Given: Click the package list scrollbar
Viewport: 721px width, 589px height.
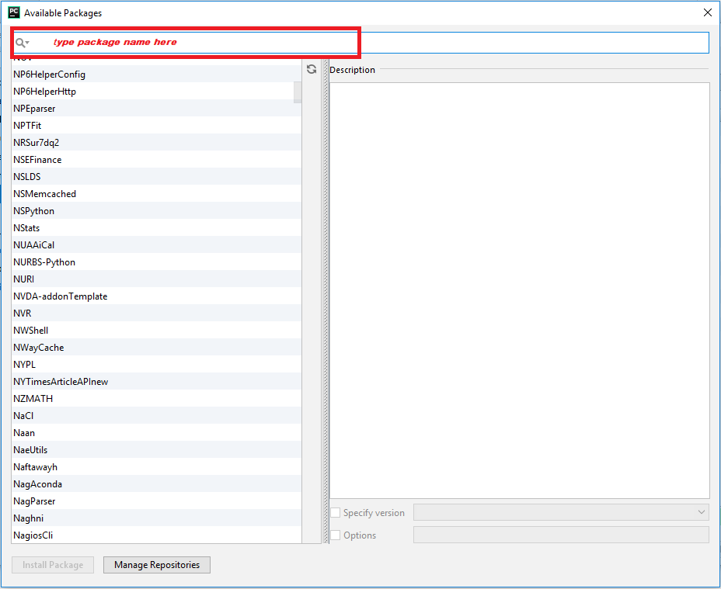Looking at the screenshot, I should click(x=298, y=93).
